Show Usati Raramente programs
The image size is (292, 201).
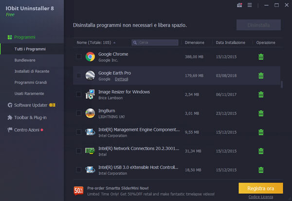(x=29, y=94)
